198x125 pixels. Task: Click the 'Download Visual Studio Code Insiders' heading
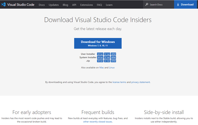coord(98,20)
